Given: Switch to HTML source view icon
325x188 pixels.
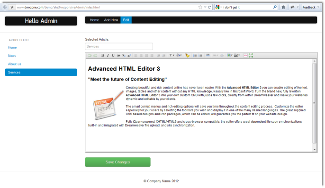Looking at the screenshot, I should tap(245, 55).
